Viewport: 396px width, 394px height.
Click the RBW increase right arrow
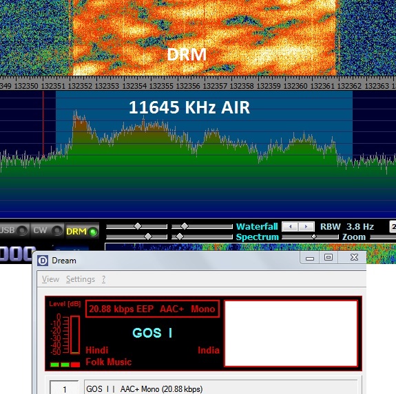point(306,226)
